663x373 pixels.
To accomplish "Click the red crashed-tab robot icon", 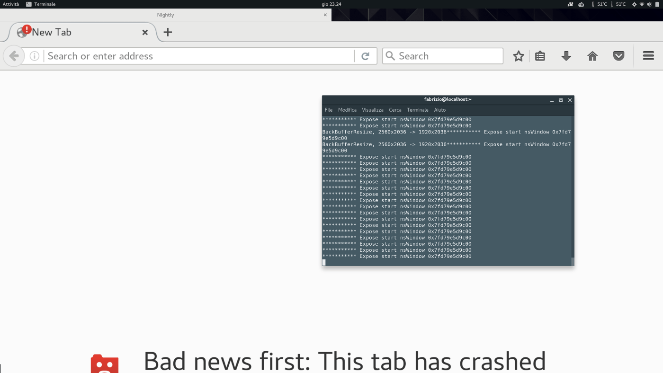I will 105,364.
